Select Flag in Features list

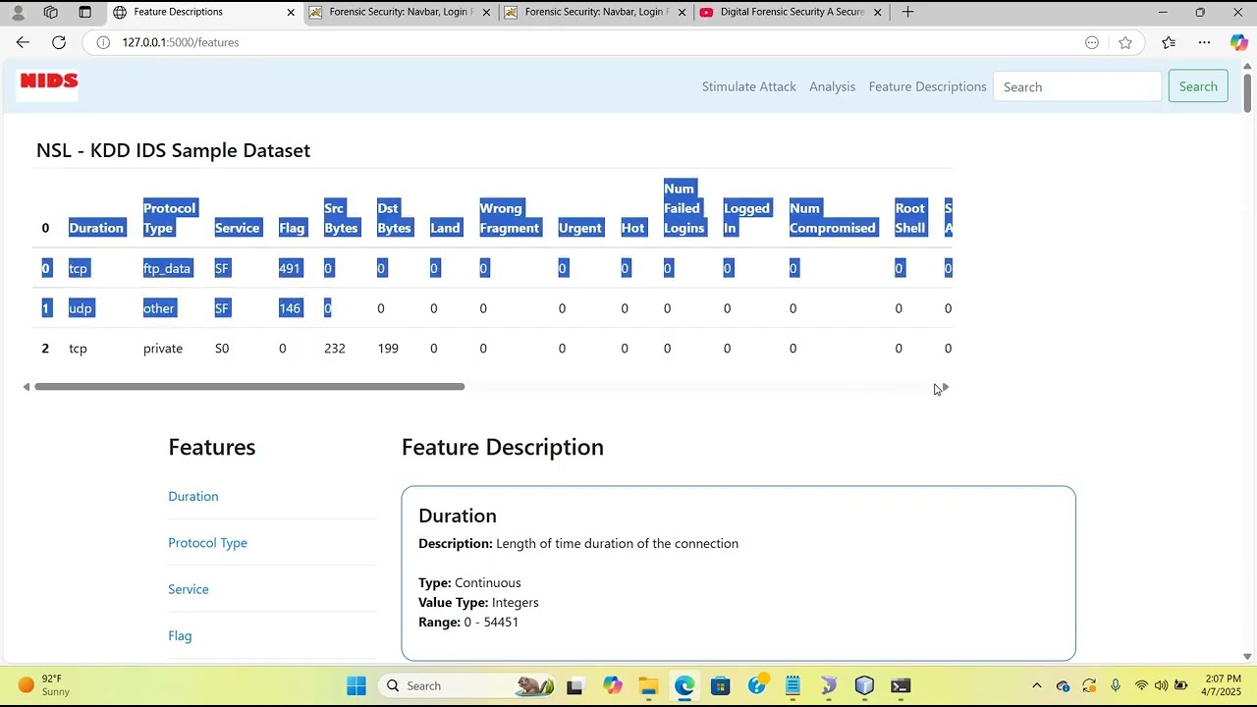click(x=180, y=635)
